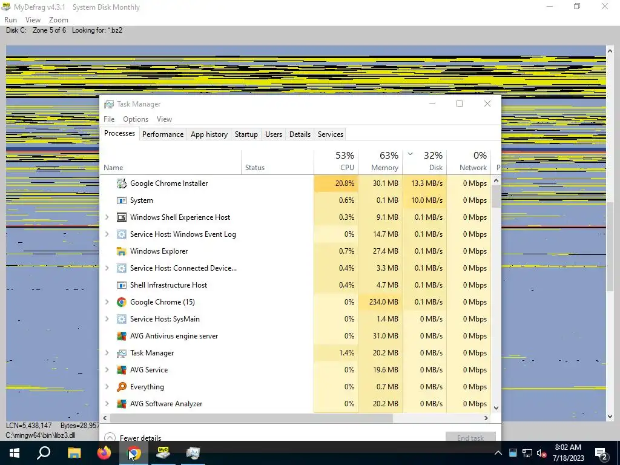The height and width of the screenshot is (465, 620).
Task: Expand Service Host: Connected Device row
Action: tap(107, 268)
